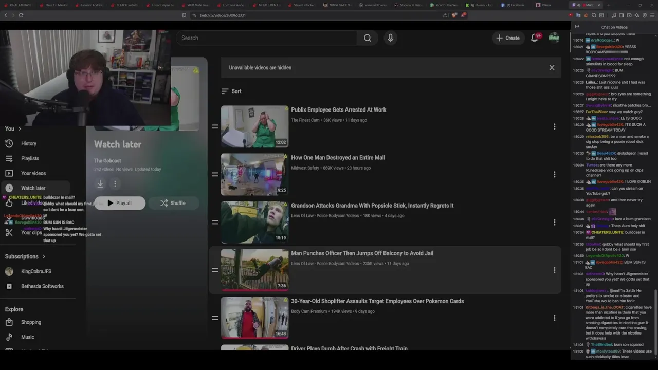Open options for Man Punches Officer video

point(554,270)
